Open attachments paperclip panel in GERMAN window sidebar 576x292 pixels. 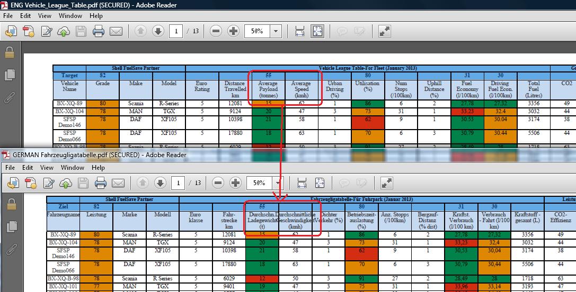coord(12,249)
